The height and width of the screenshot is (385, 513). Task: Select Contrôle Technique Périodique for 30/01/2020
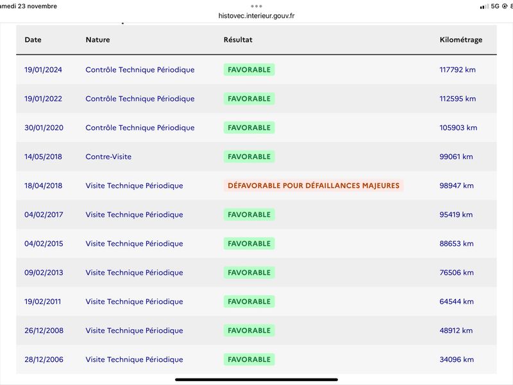[140, 128]
